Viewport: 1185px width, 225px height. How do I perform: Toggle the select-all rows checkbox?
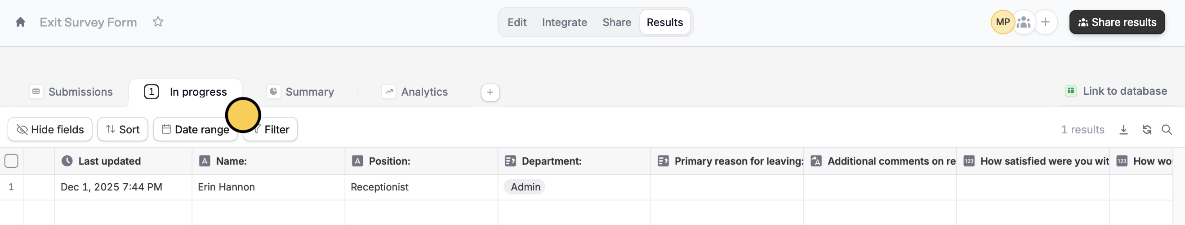[12, 161]
